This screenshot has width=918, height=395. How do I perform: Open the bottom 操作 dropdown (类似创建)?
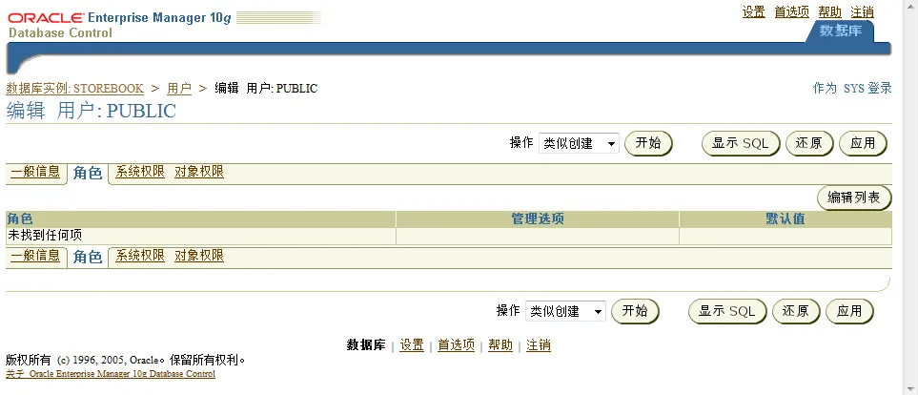[x=565, y=311]
